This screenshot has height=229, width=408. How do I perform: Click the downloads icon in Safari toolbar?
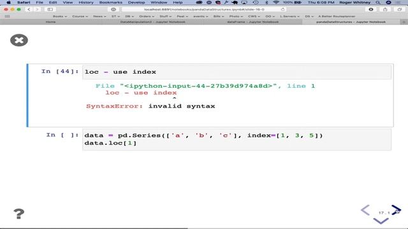pos(371,10)
